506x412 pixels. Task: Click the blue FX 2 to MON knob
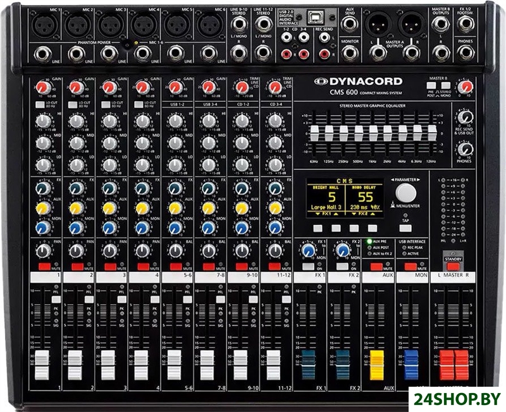coord(343,250)
